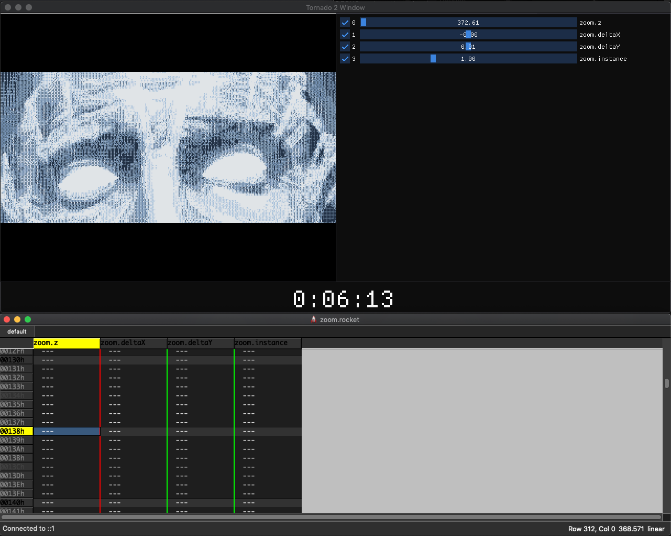The height and width of the screenshot is (536, 671).
Task: Toggle the zoom.deltaY checkbox
Action: tap(345, 47)
